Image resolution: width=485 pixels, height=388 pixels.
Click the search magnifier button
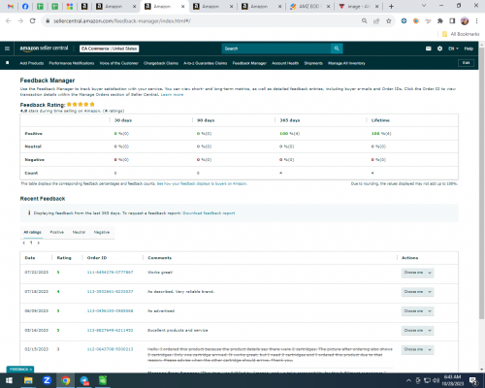coord(337,48)
